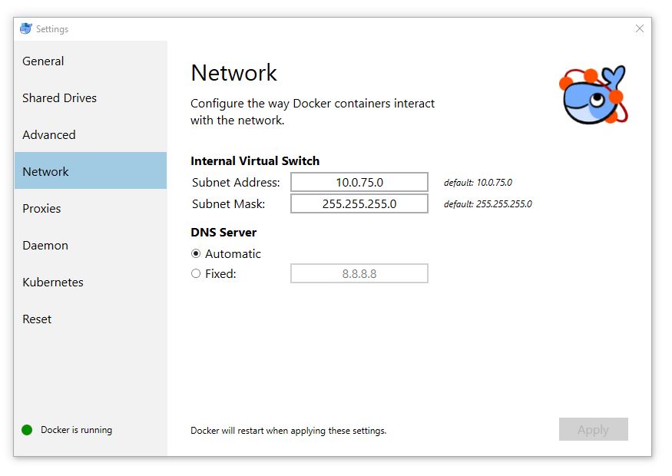Click the 'Subnet Mask:' label
The height and width of the screenshot is (476, 672).
click(228, 204)
